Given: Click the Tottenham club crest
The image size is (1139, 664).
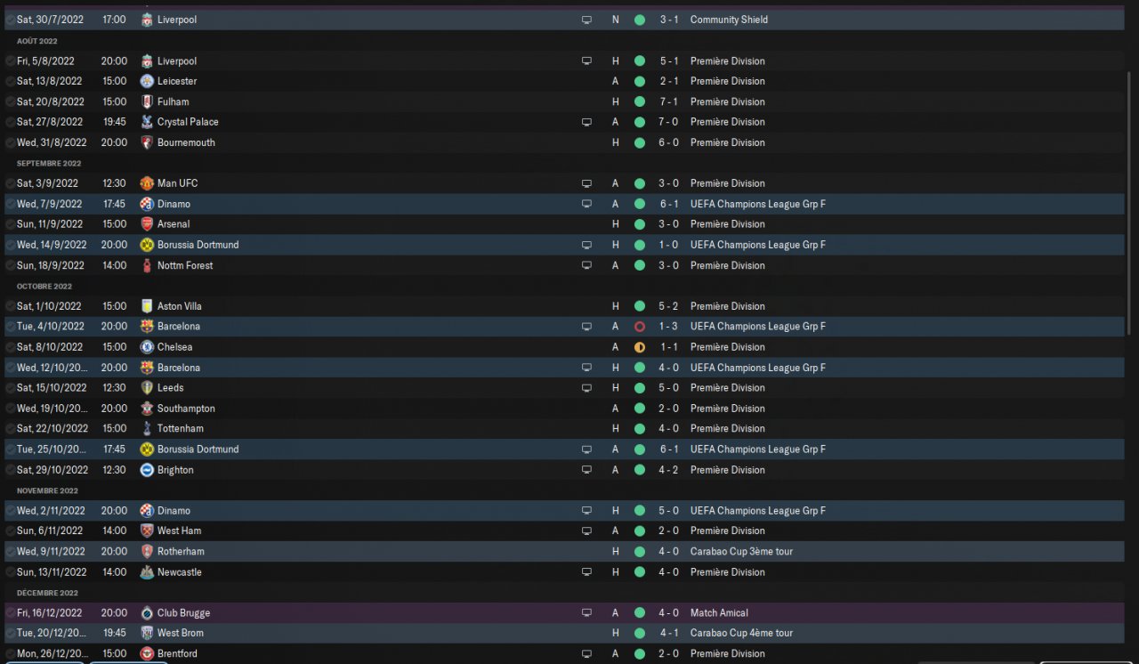Looking at the screenshot, I should point(147,428).
